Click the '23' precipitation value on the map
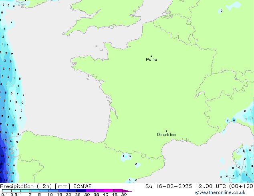254x196 pixels. point(2,156)
